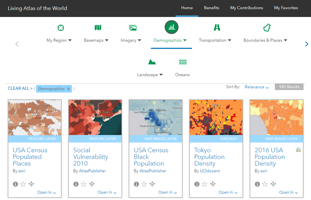
Task: Expand Open In on USA Census Black Population
Action: coord(167,192)
